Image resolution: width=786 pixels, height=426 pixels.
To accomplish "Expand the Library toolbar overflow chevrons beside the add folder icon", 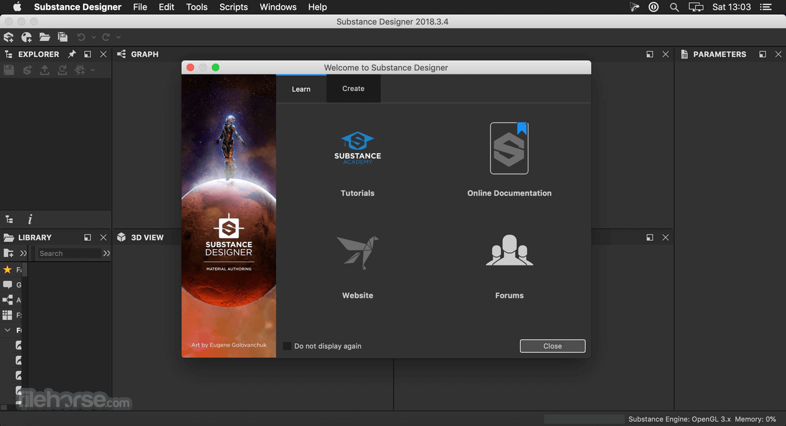I will (x=23, y=253).
